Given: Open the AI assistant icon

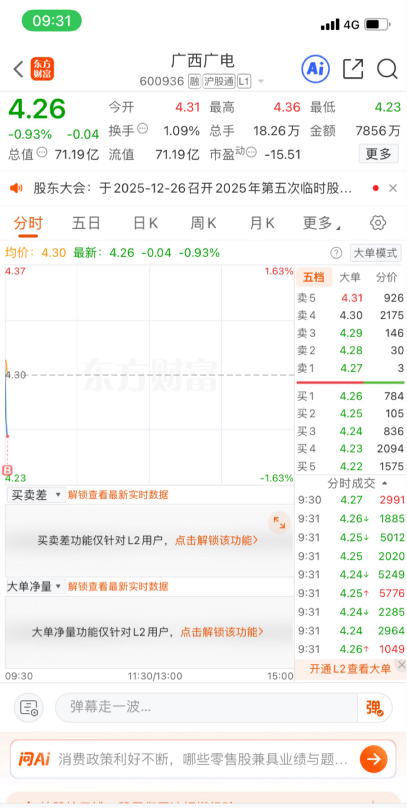Looking at the screenshot, I should 315,69.
